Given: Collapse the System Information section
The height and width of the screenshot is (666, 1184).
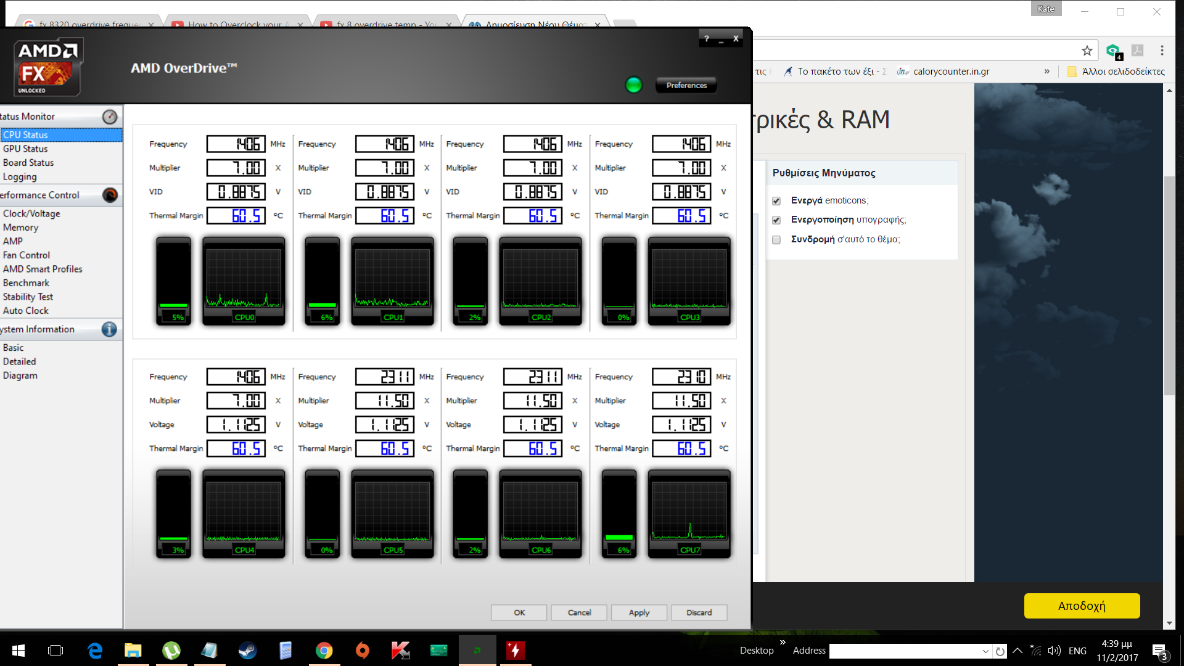Looking at the screenshot, I should (61, 329).
